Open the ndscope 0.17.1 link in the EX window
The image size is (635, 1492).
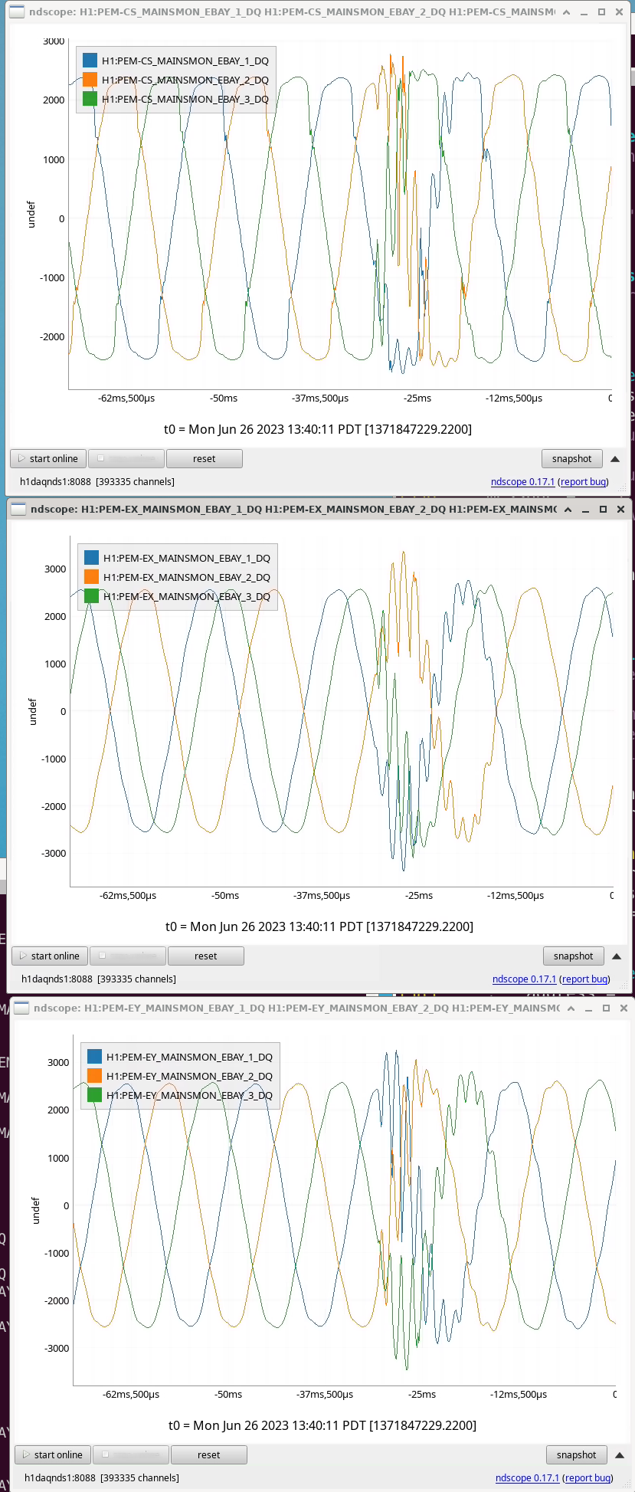(x=524, y=979)
